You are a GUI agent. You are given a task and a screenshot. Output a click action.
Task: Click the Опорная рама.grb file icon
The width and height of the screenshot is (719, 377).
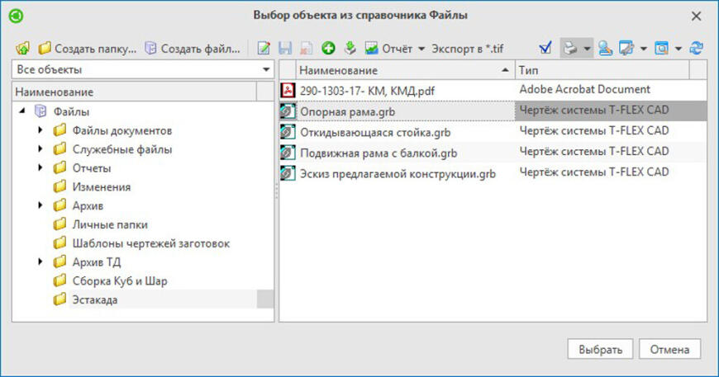tap(288, 111)
